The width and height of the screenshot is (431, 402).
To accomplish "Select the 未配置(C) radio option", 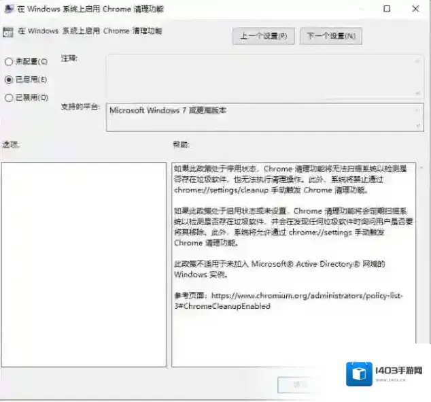I will pyautogui.click(x=26, y=61).
